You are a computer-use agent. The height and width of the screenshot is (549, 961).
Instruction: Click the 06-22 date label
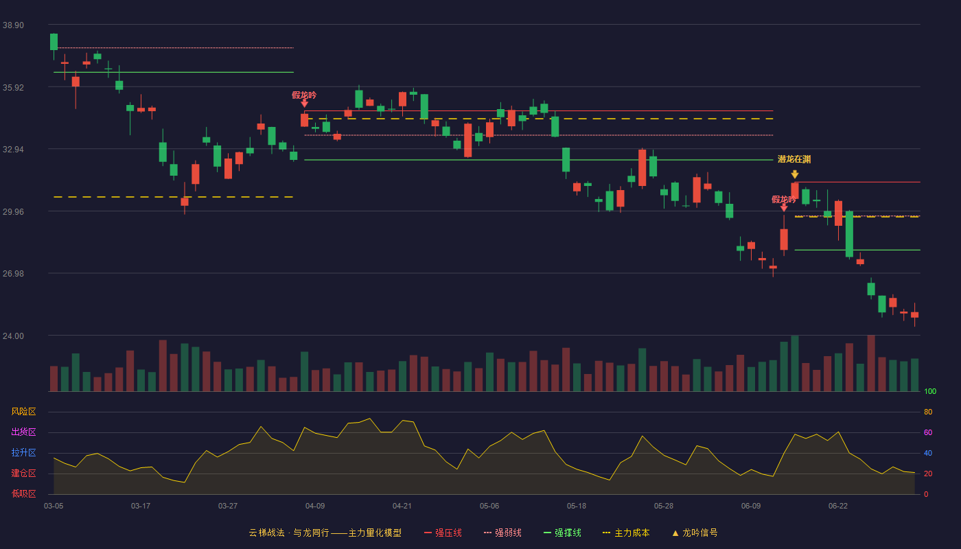pos(838,506)
